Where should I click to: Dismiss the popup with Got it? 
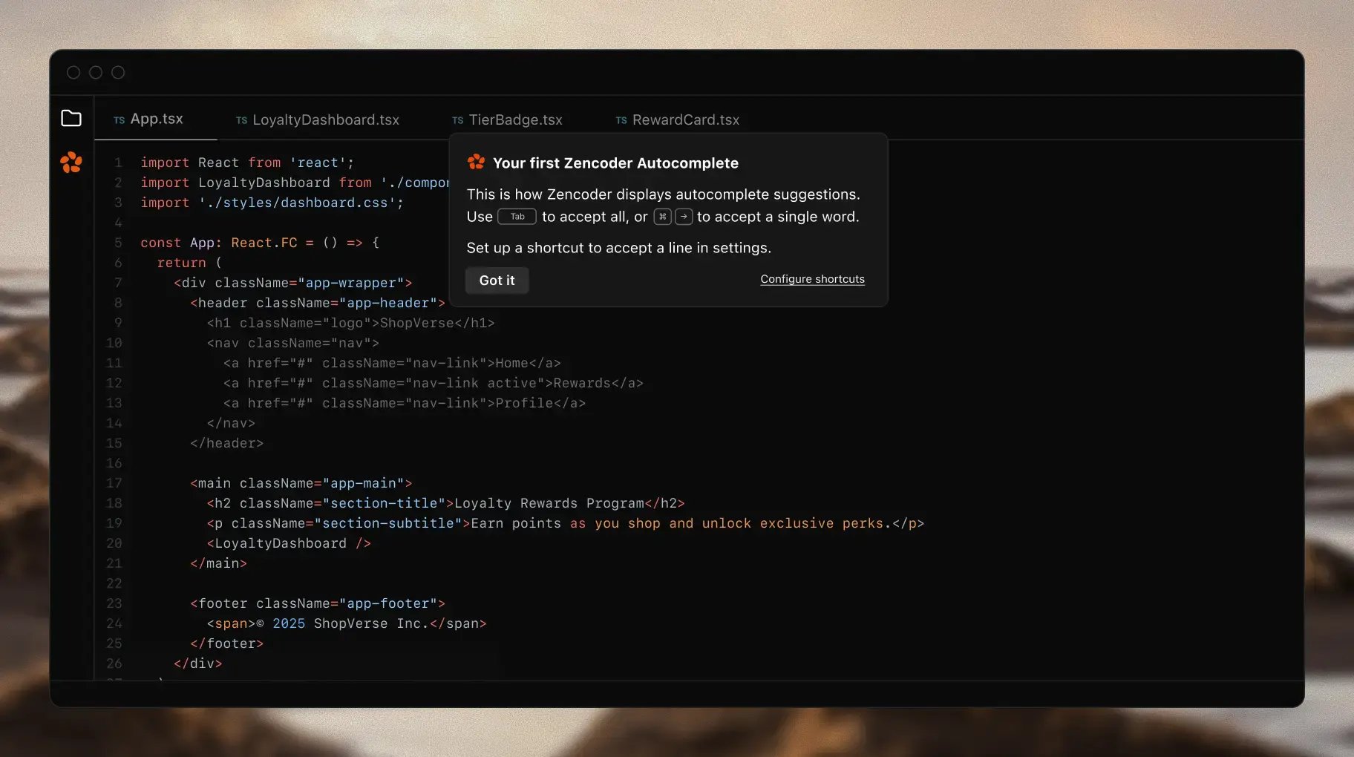497,281
